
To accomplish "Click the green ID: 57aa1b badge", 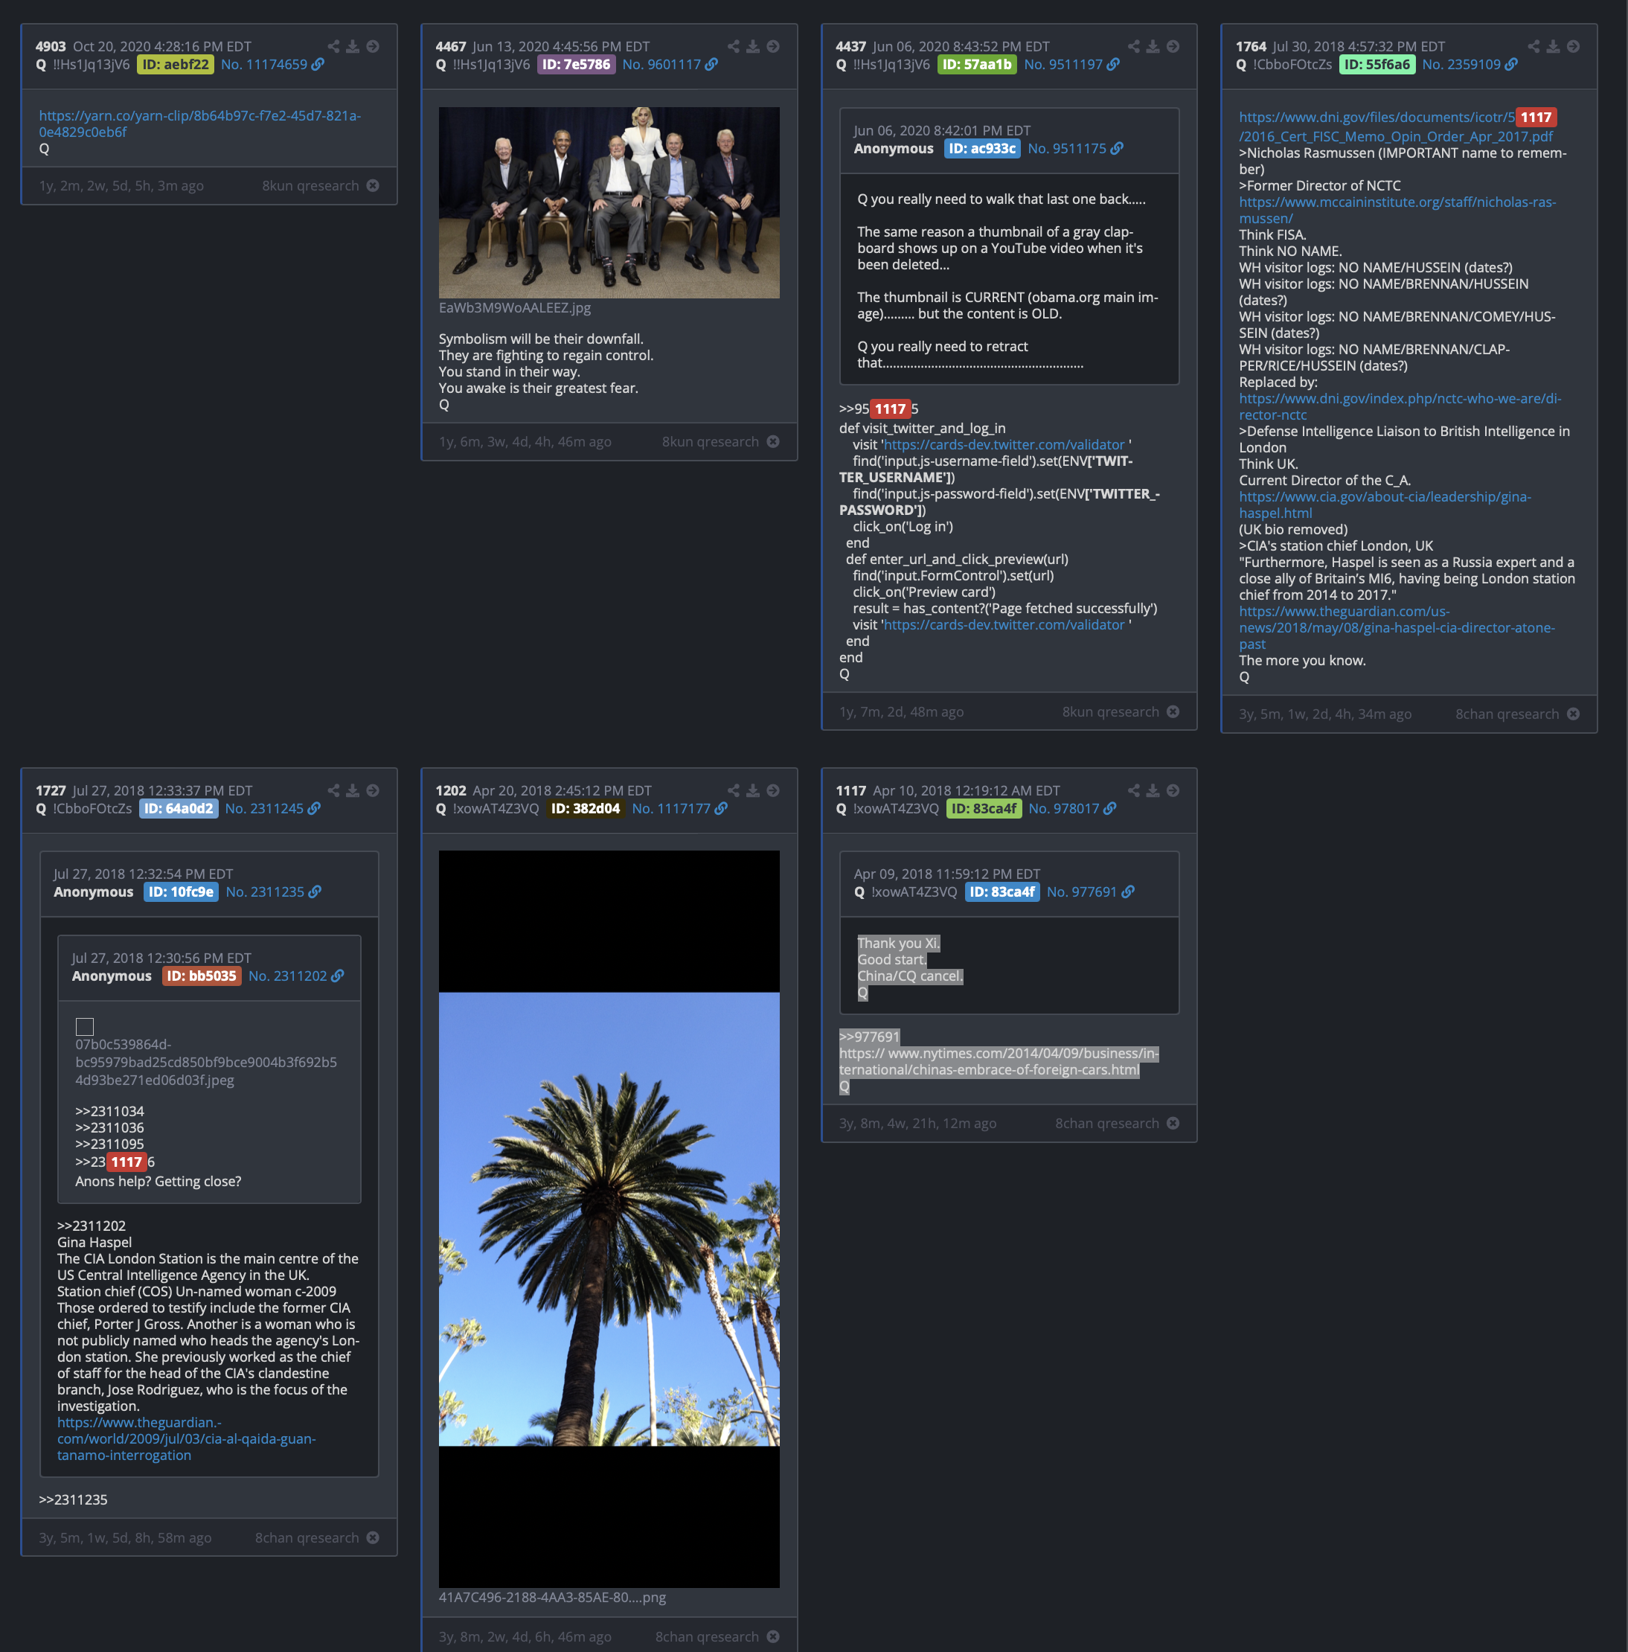I will pyautogui.click(x=977, y=64).
